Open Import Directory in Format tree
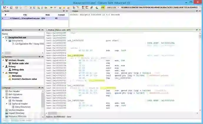This screenshot has width=203, height=124. coord(16,113)
